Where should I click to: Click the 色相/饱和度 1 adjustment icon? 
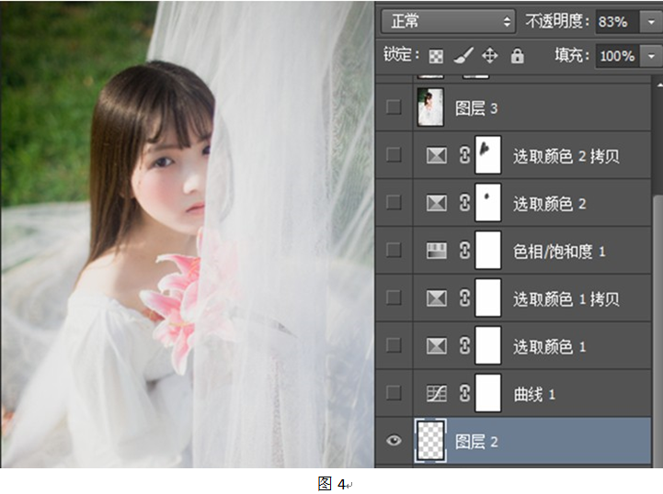pyautogui.click(x=437, y=251)
